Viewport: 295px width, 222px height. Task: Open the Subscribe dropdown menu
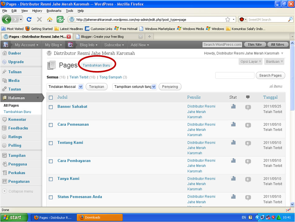pos(114,45)
